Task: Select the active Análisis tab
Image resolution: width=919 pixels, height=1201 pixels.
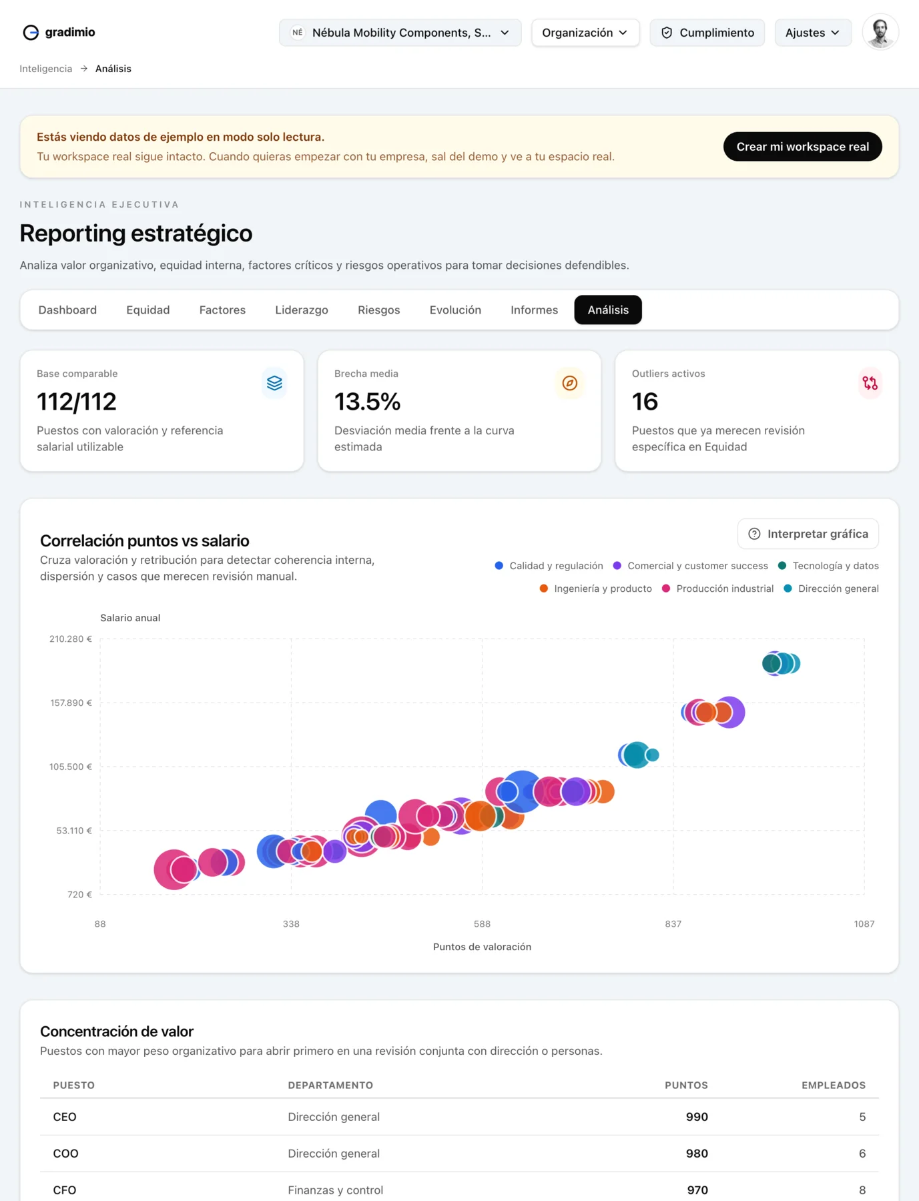Action: 608,310
